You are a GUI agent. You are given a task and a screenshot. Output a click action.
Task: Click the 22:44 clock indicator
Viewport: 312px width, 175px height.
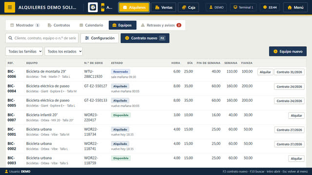tap(270, 7)
